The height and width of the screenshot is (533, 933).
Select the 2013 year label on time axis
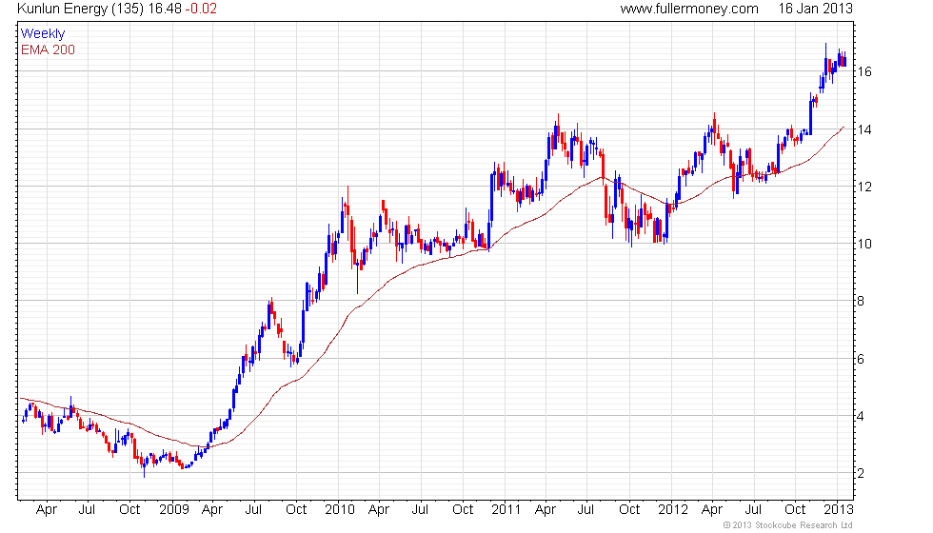[x=839, y=510]
